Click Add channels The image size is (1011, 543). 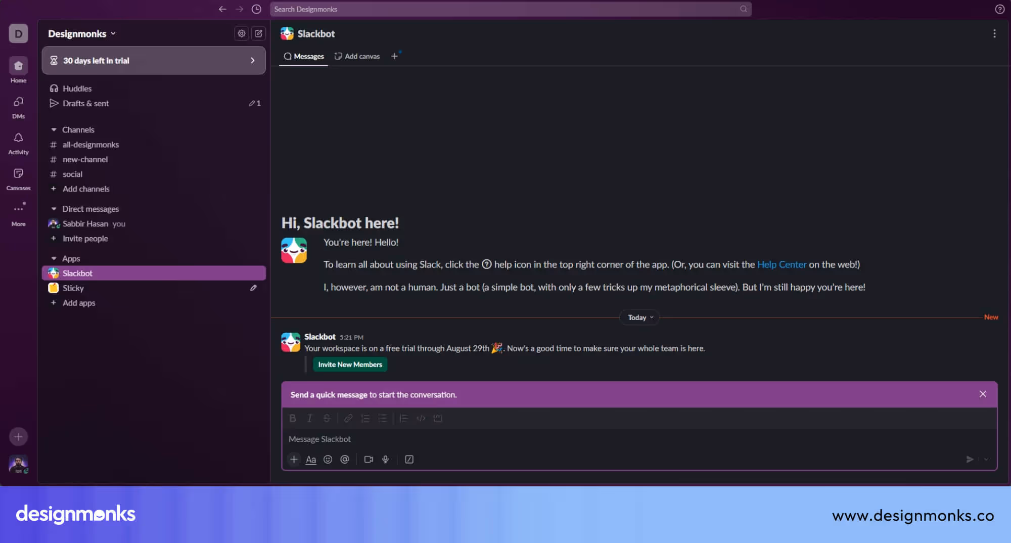tap(154, 189)
